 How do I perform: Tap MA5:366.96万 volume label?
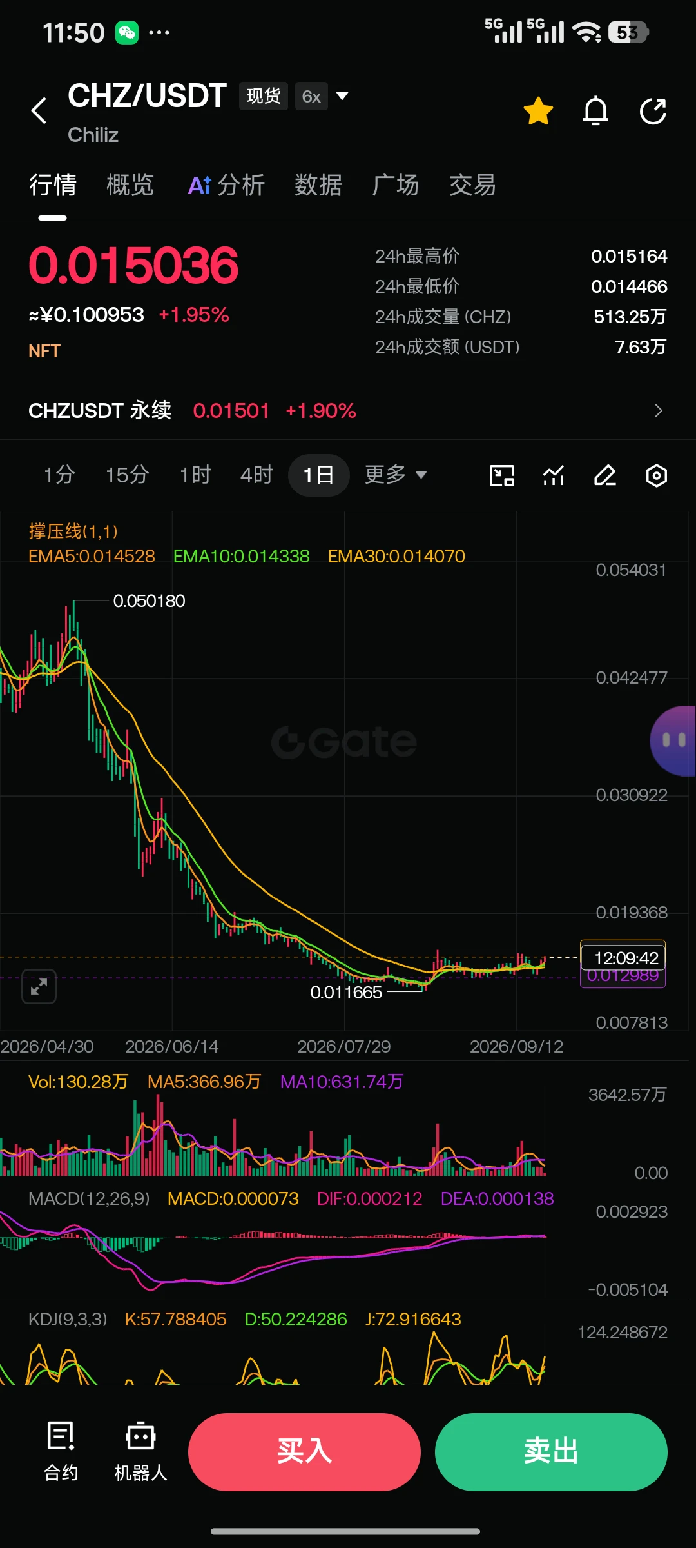pyautogui.click(x=204, y=1082)
